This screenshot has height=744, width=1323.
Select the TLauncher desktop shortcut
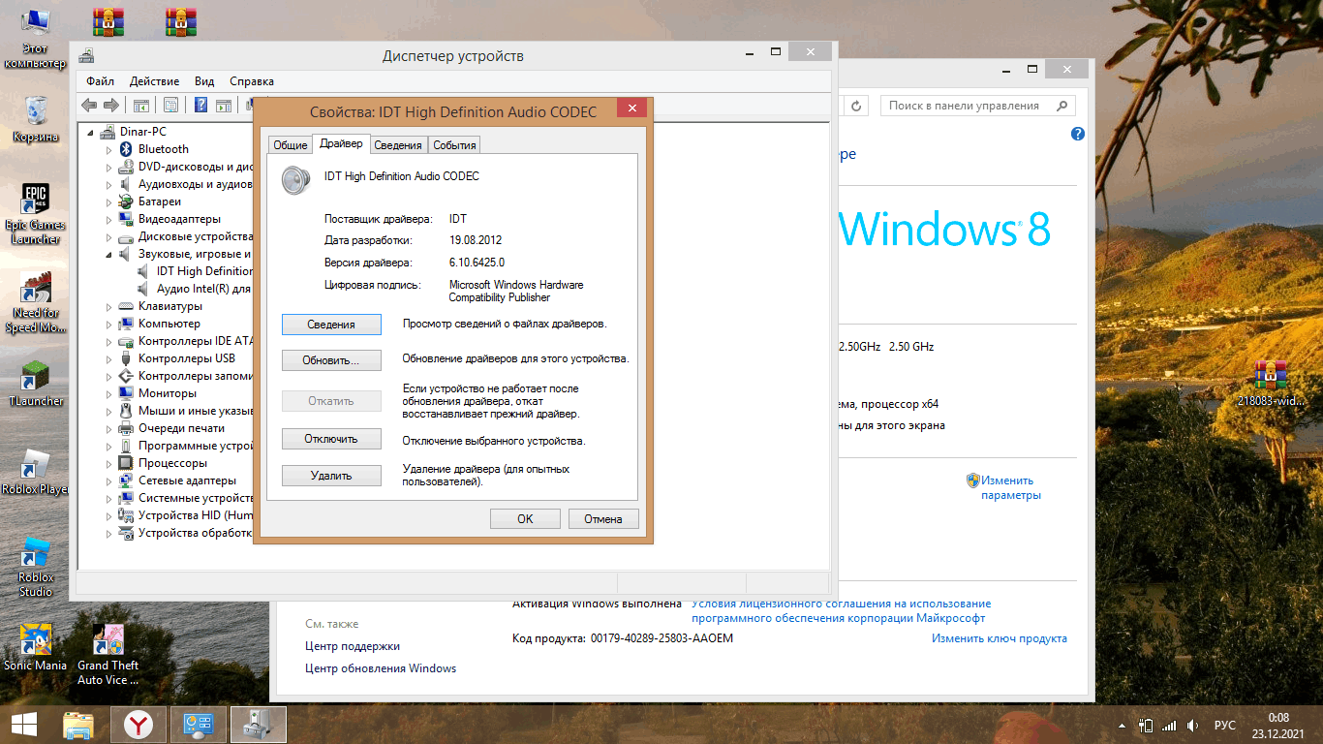[36, 384]
